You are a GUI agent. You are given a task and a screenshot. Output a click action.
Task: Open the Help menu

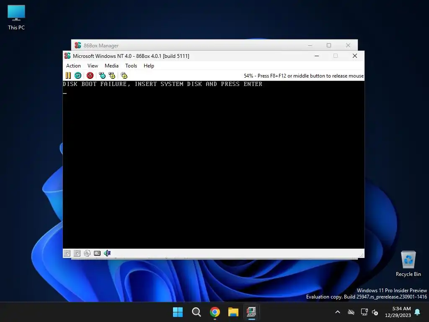point(149,66)
